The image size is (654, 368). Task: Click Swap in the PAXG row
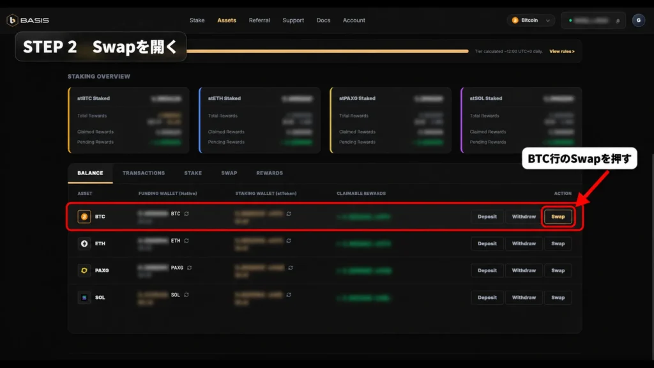click(x=558, y=270)
